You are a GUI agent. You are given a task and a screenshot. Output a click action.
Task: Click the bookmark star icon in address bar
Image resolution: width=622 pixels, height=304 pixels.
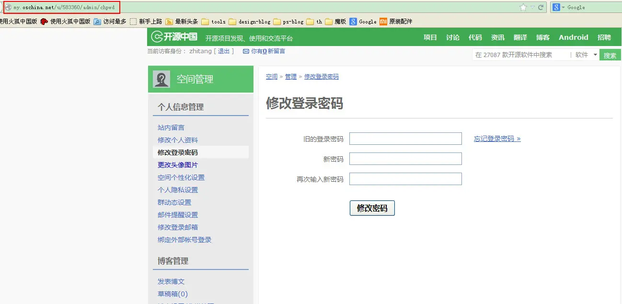[x=523, y=7]
